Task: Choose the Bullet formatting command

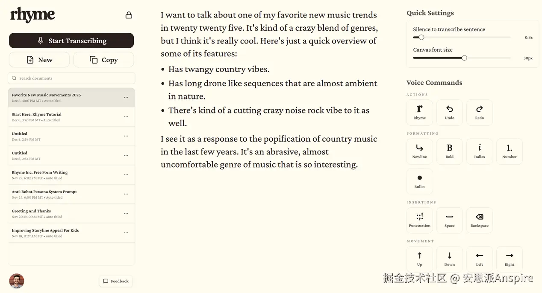Action: coord(419,181)
